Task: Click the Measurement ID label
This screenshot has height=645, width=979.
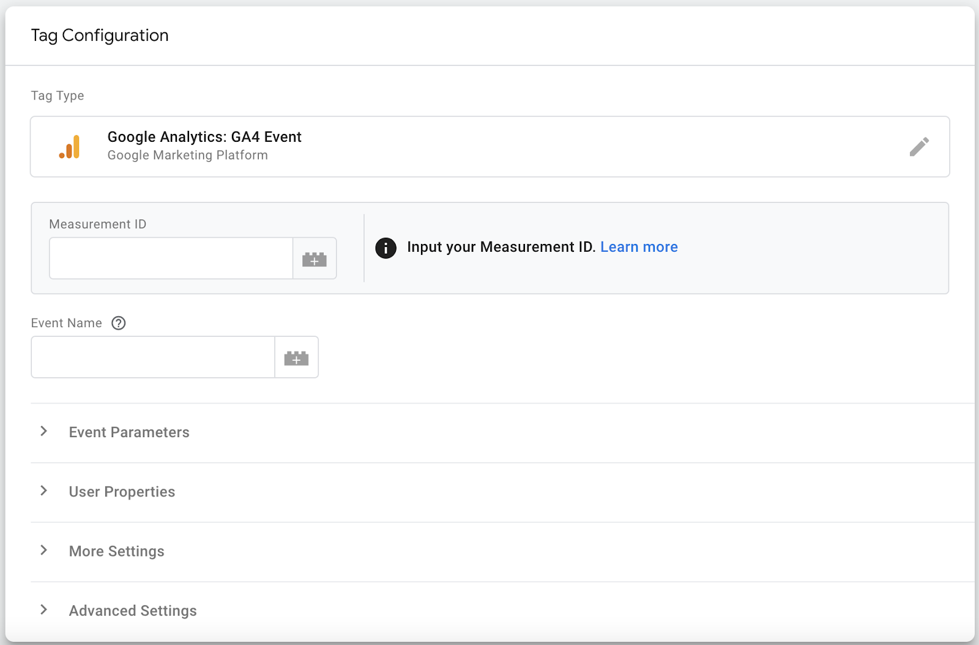Action: pyautogui.click(x=98, y=224)
